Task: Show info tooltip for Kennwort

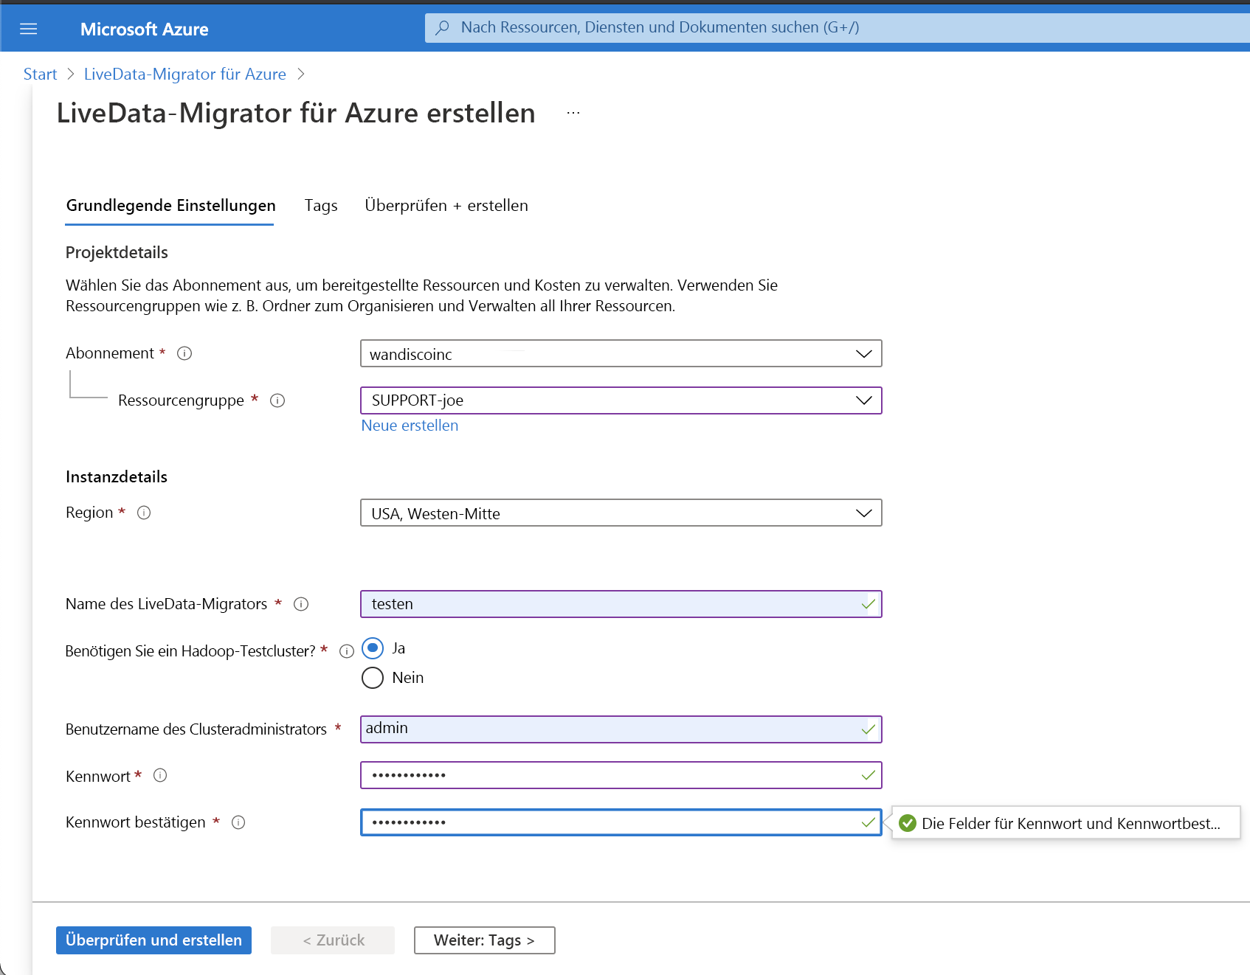Action: pyautogui.click(x=161, y=775)
